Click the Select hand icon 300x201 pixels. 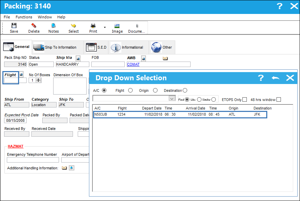point(73,26)
